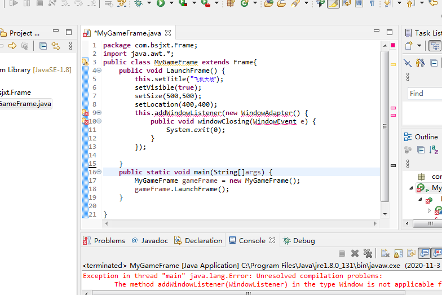Collapse the main method at line 16
The image size is (442, 295).
(x=99, y=172)
